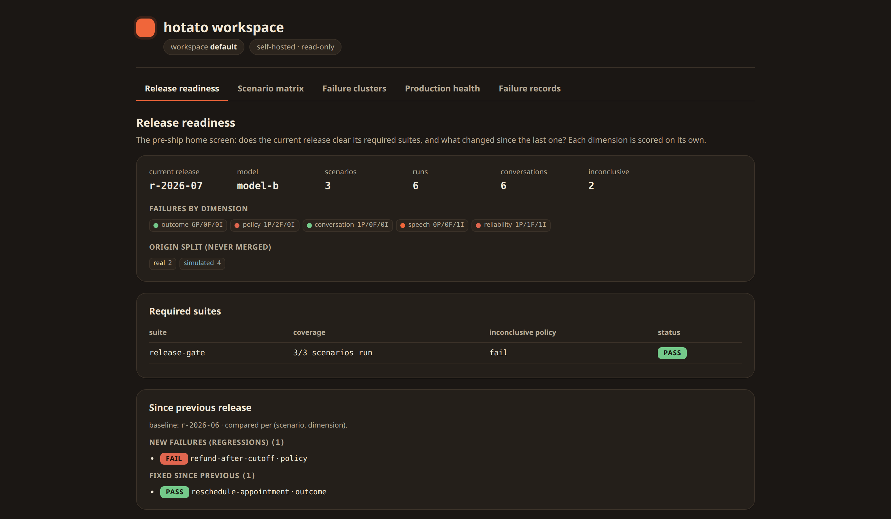Select the speech 0P/0F/1I chip
891x519 pixels.
click(432, 225)
